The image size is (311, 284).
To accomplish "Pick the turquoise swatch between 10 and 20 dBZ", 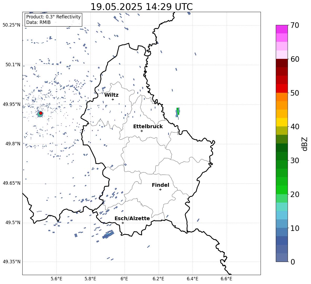I will 282,207.
